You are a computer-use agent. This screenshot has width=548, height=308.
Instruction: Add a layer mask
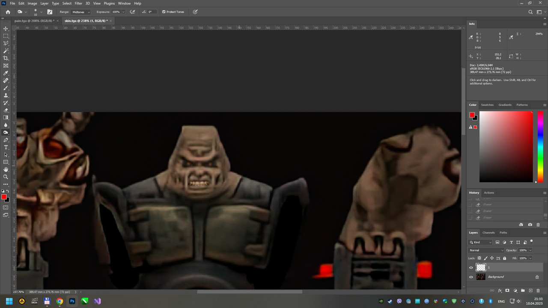(507, 290)
